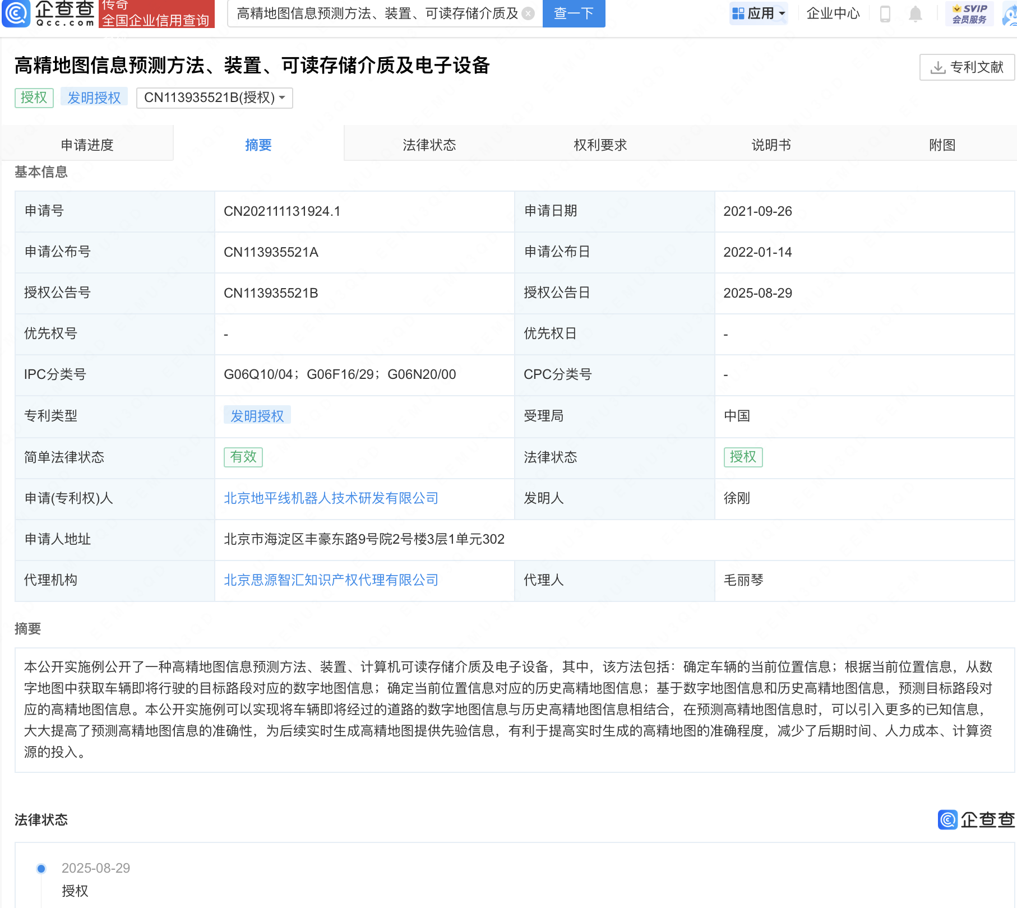The height and width of the screenshot is (908, 1017).
Task: Open the 说明书 tab
Action: [771, 145]
